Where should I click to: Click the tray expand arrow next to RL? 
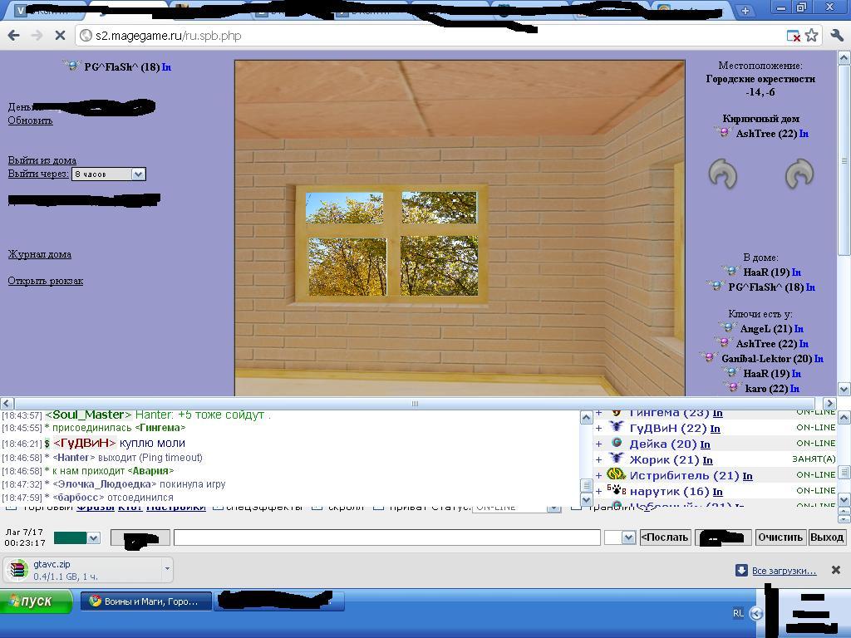(x=756, y=613)
